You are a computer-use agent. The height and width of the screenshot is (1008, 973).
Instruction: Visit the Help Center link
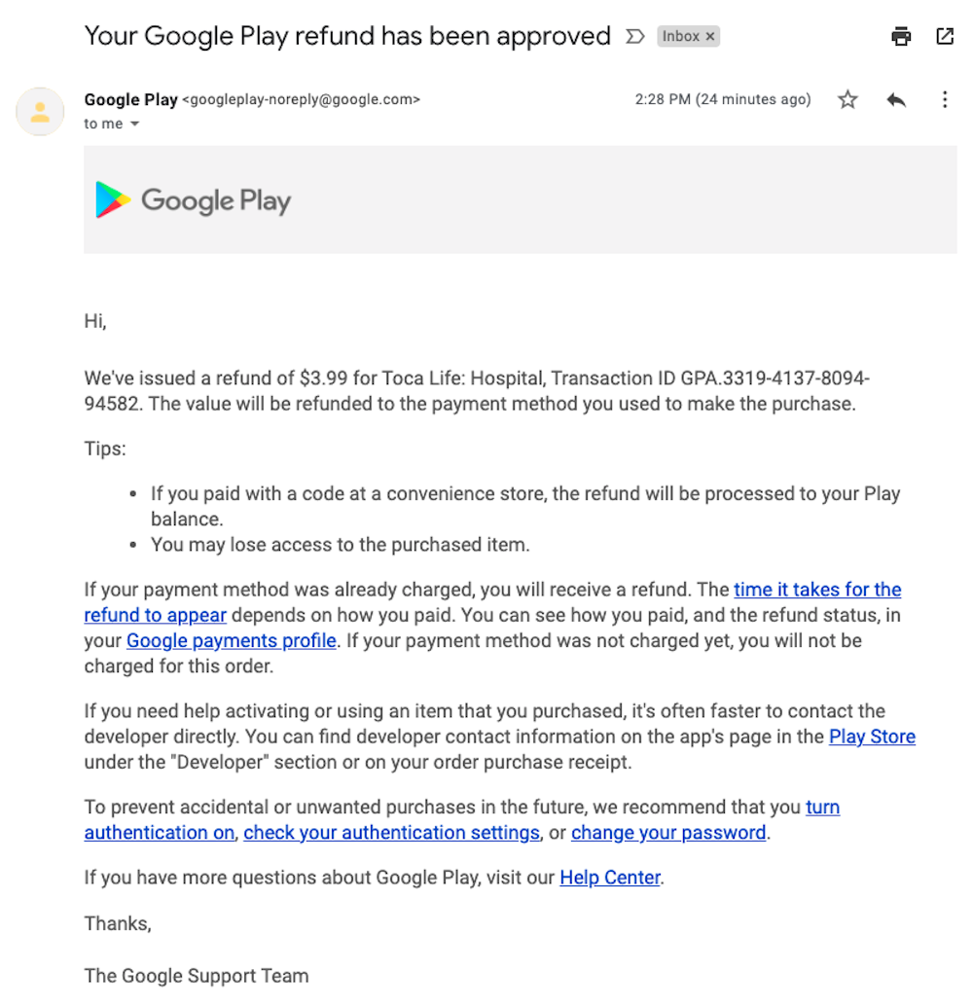click(609, 878)
